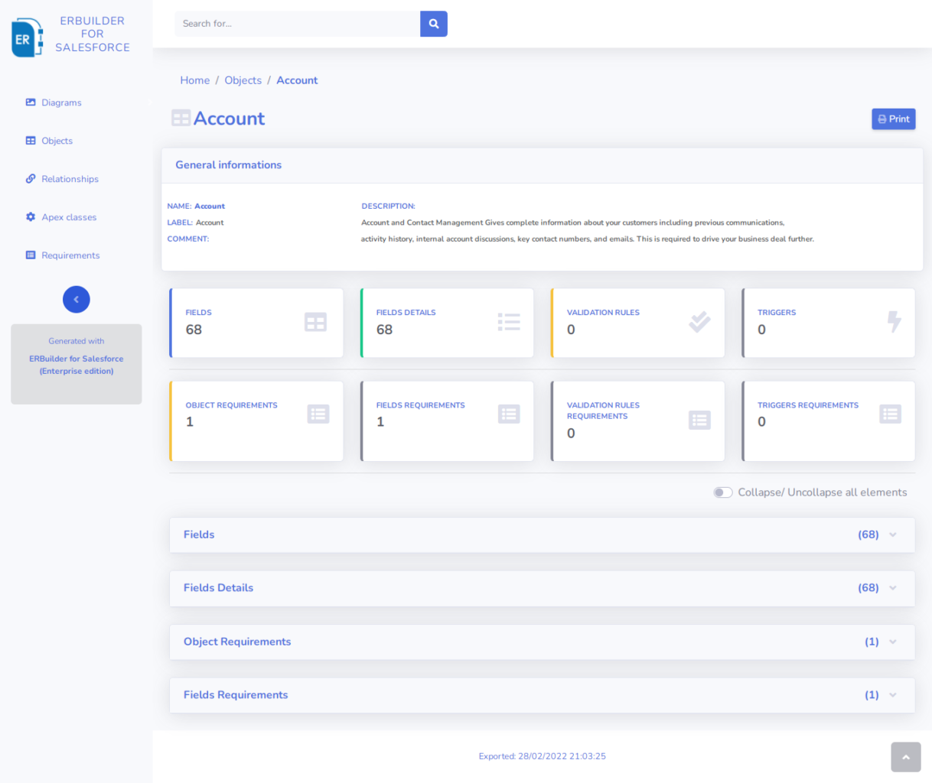932x783 pixels.
Task: Select the Account breadcrumb item
Action: tap(297, 80)
